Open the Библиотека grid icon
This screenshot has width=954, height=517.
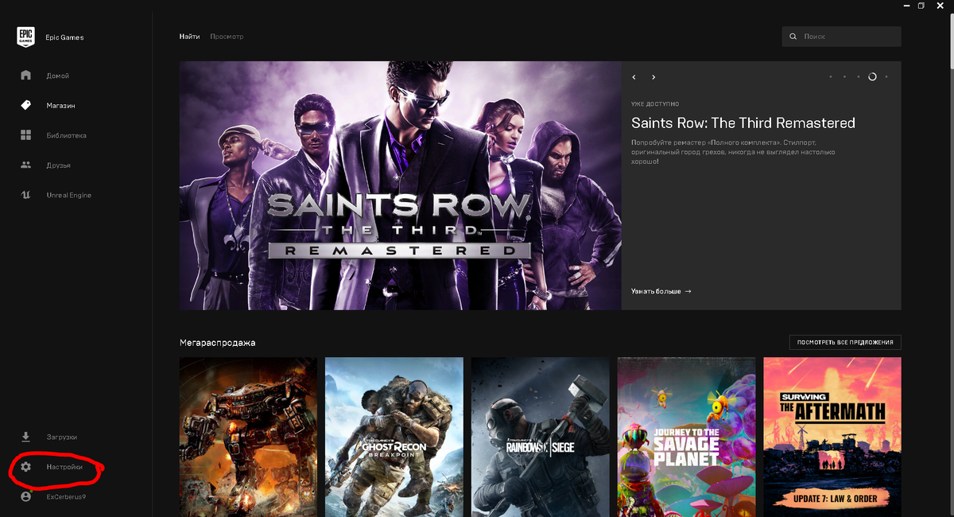(25, 135)
